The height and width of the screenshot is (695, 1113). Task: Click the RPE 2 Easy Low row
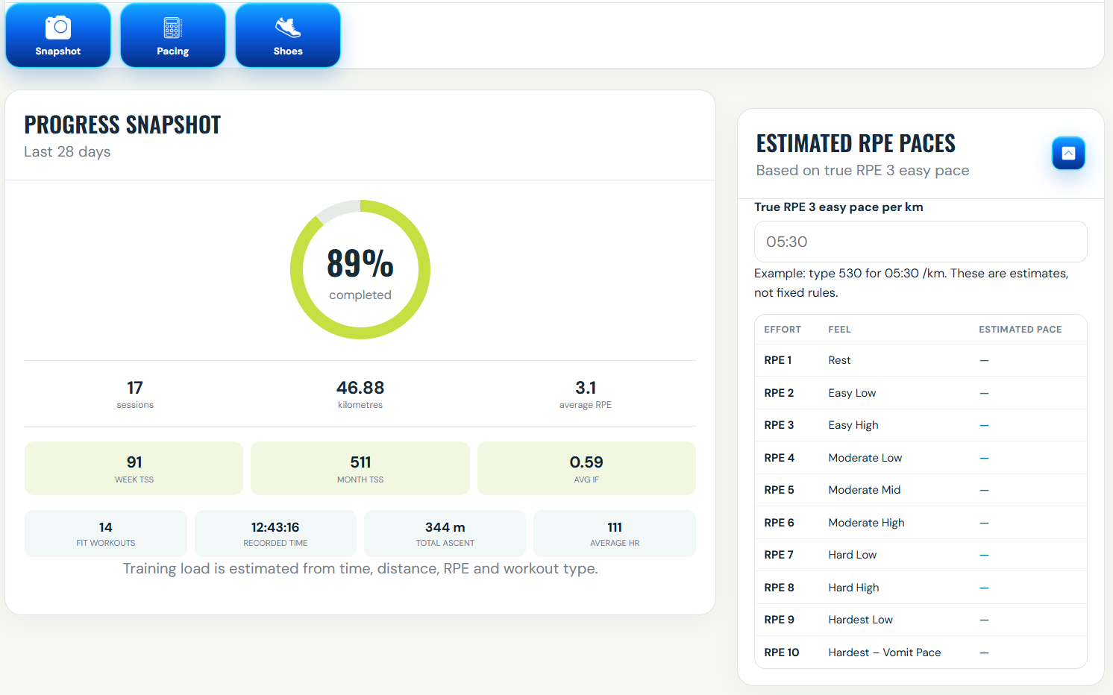pos(921,393)
